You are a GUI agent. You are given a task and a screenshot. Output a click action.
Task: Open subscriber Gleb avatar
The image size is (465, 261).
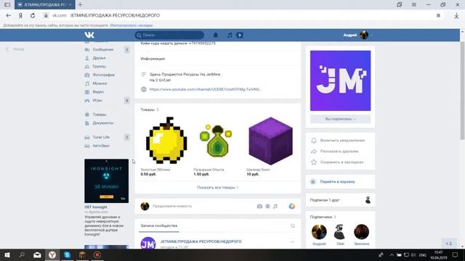click(x=340, y=232)
